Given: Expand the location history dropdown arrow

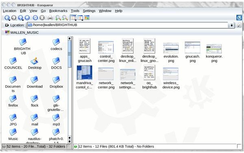Looking at the screenshot, I should (x=231, y=25).
